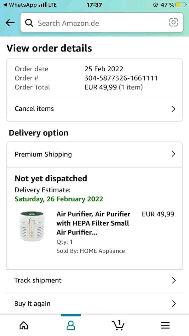Image resolution: width=189 pixels, height=336 pixels.
Task: Tap the battery indicator in status bar
Action: pos(181,5)
